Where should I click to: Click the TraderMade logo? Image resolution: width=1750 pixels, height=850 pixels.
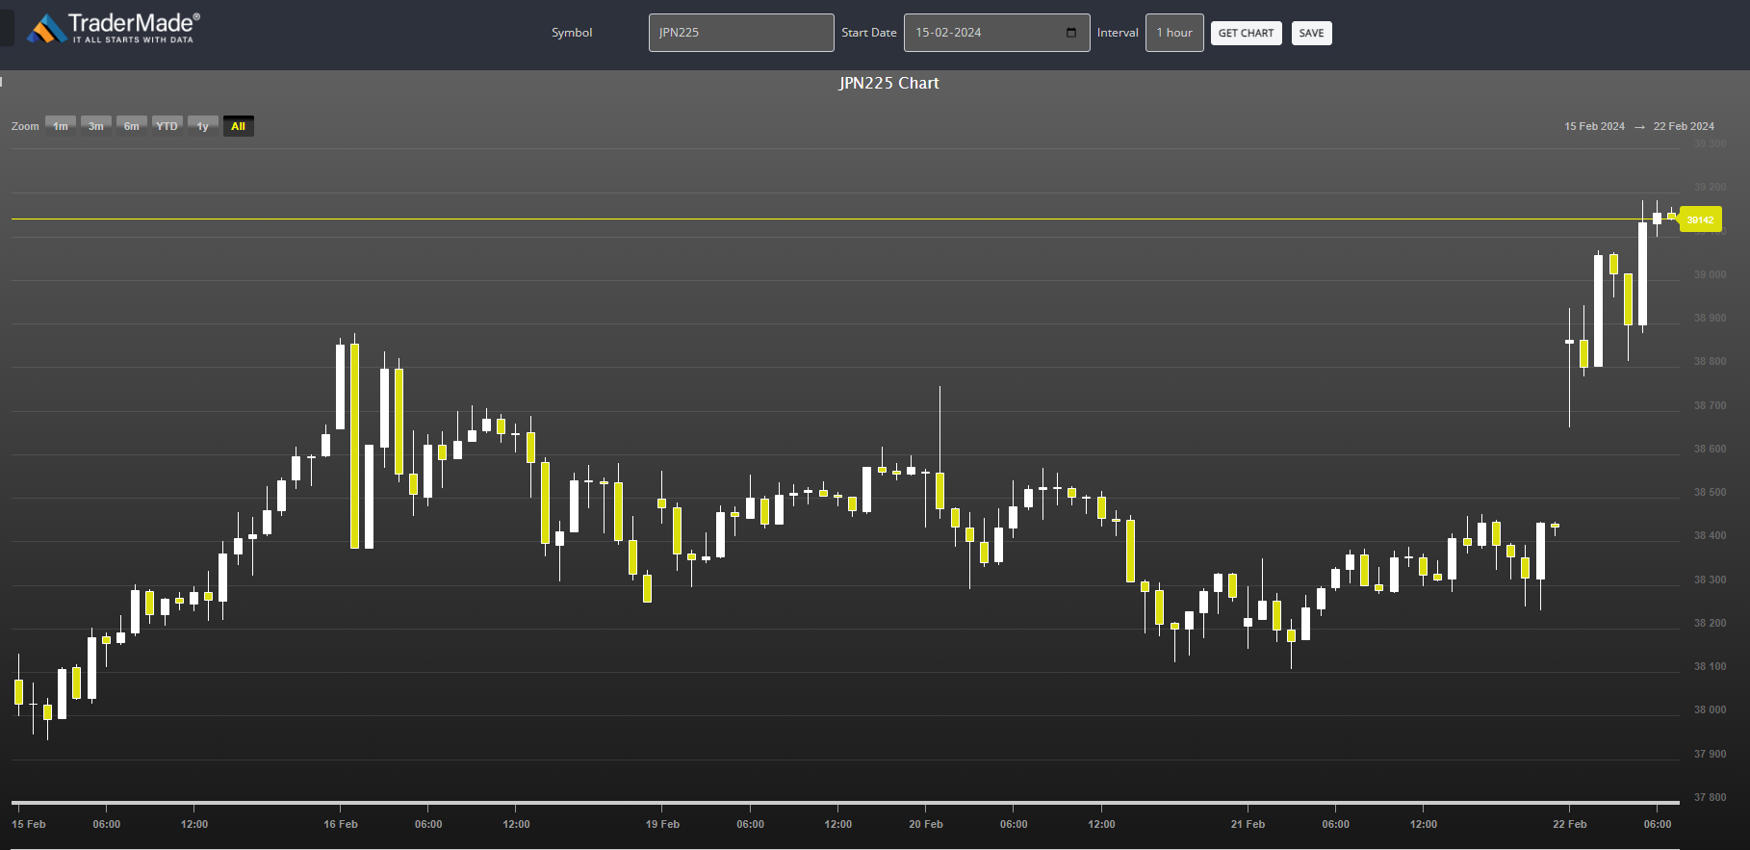(x=114, y=28)
